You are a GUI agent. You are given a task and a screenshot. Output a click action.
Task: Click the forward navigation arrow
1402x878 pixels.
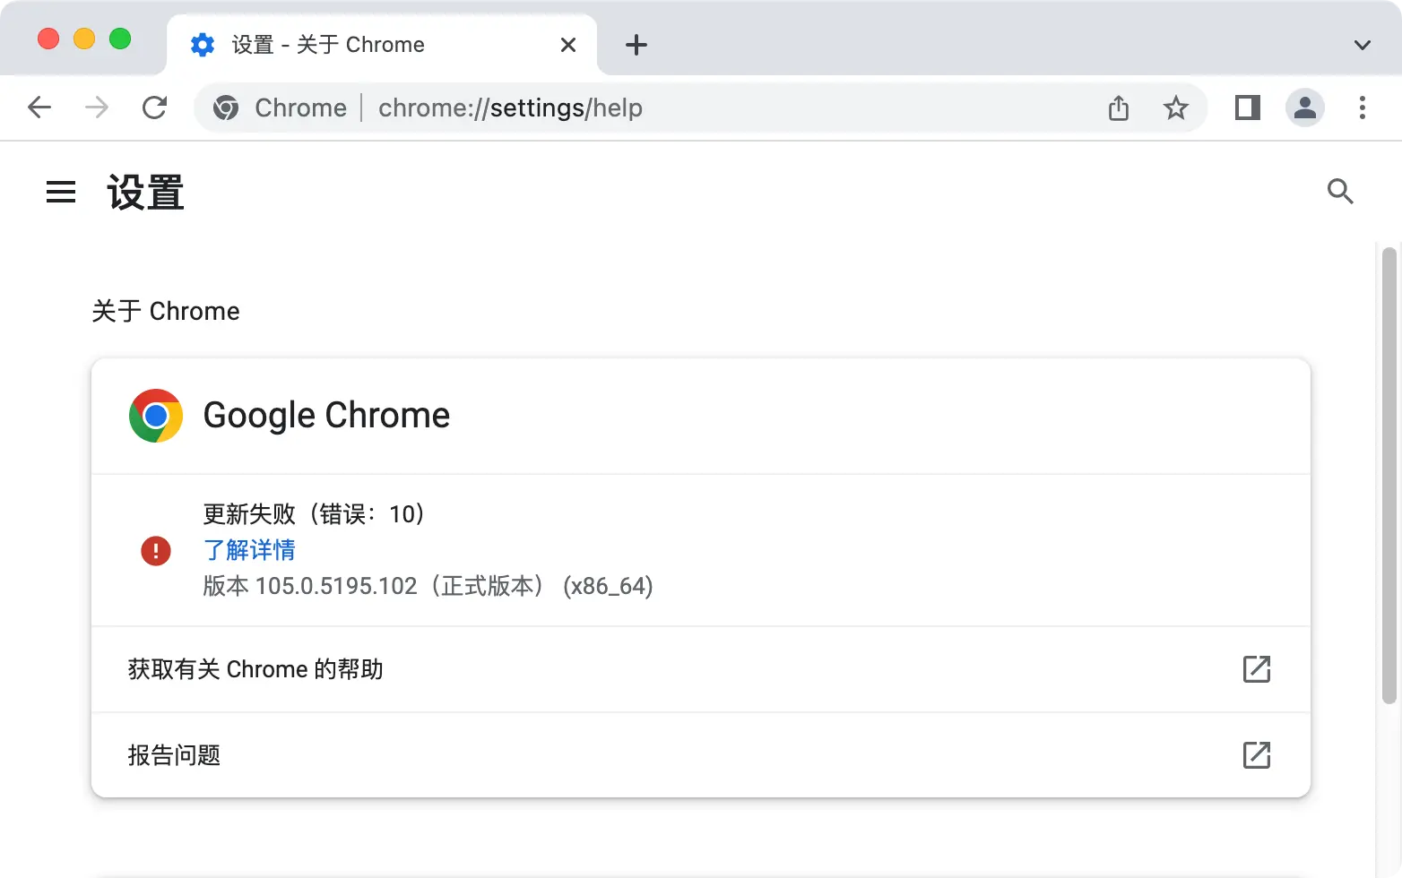pyautogui.click(x=95, y=108)
